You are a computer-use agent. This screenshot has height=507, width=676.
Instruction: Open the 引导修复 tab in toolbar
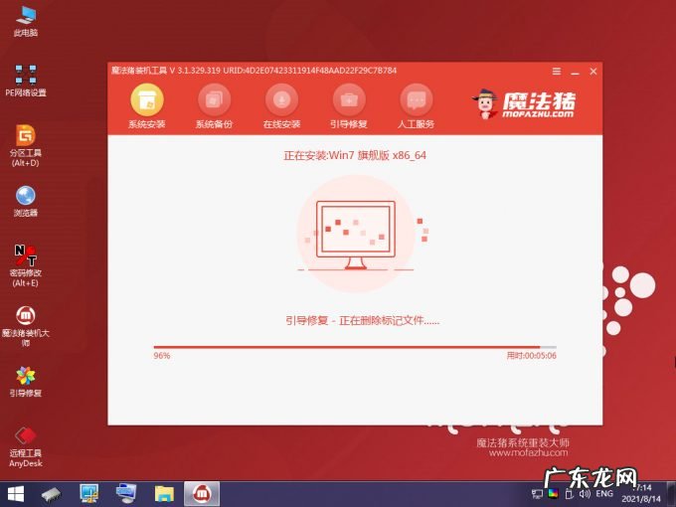tap(349, 106)
